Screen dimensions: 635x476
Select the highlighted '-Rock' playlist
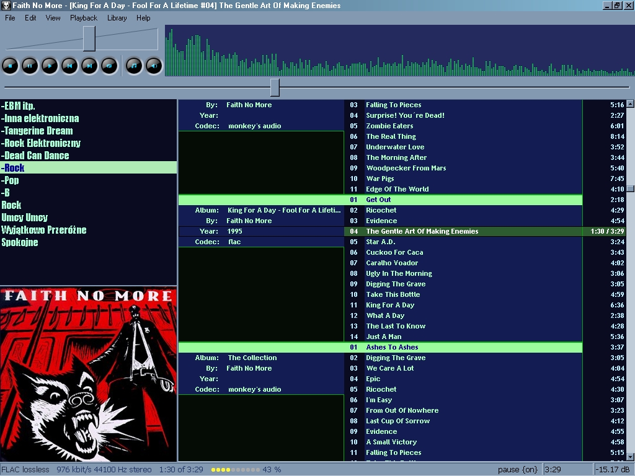pyautogui.click(x=88, y=167)
